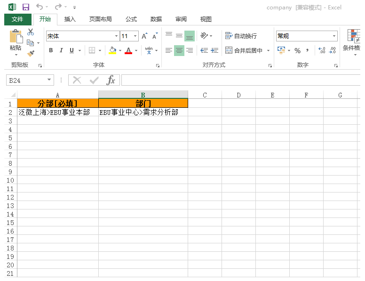Toggle center horizontal alignment

click(179, 50)
